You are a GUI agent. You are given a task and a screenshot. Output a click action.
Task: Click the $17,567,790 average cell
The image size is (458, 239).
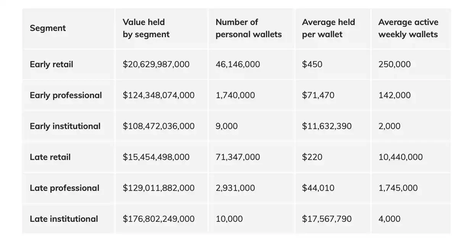click(327, 219)
